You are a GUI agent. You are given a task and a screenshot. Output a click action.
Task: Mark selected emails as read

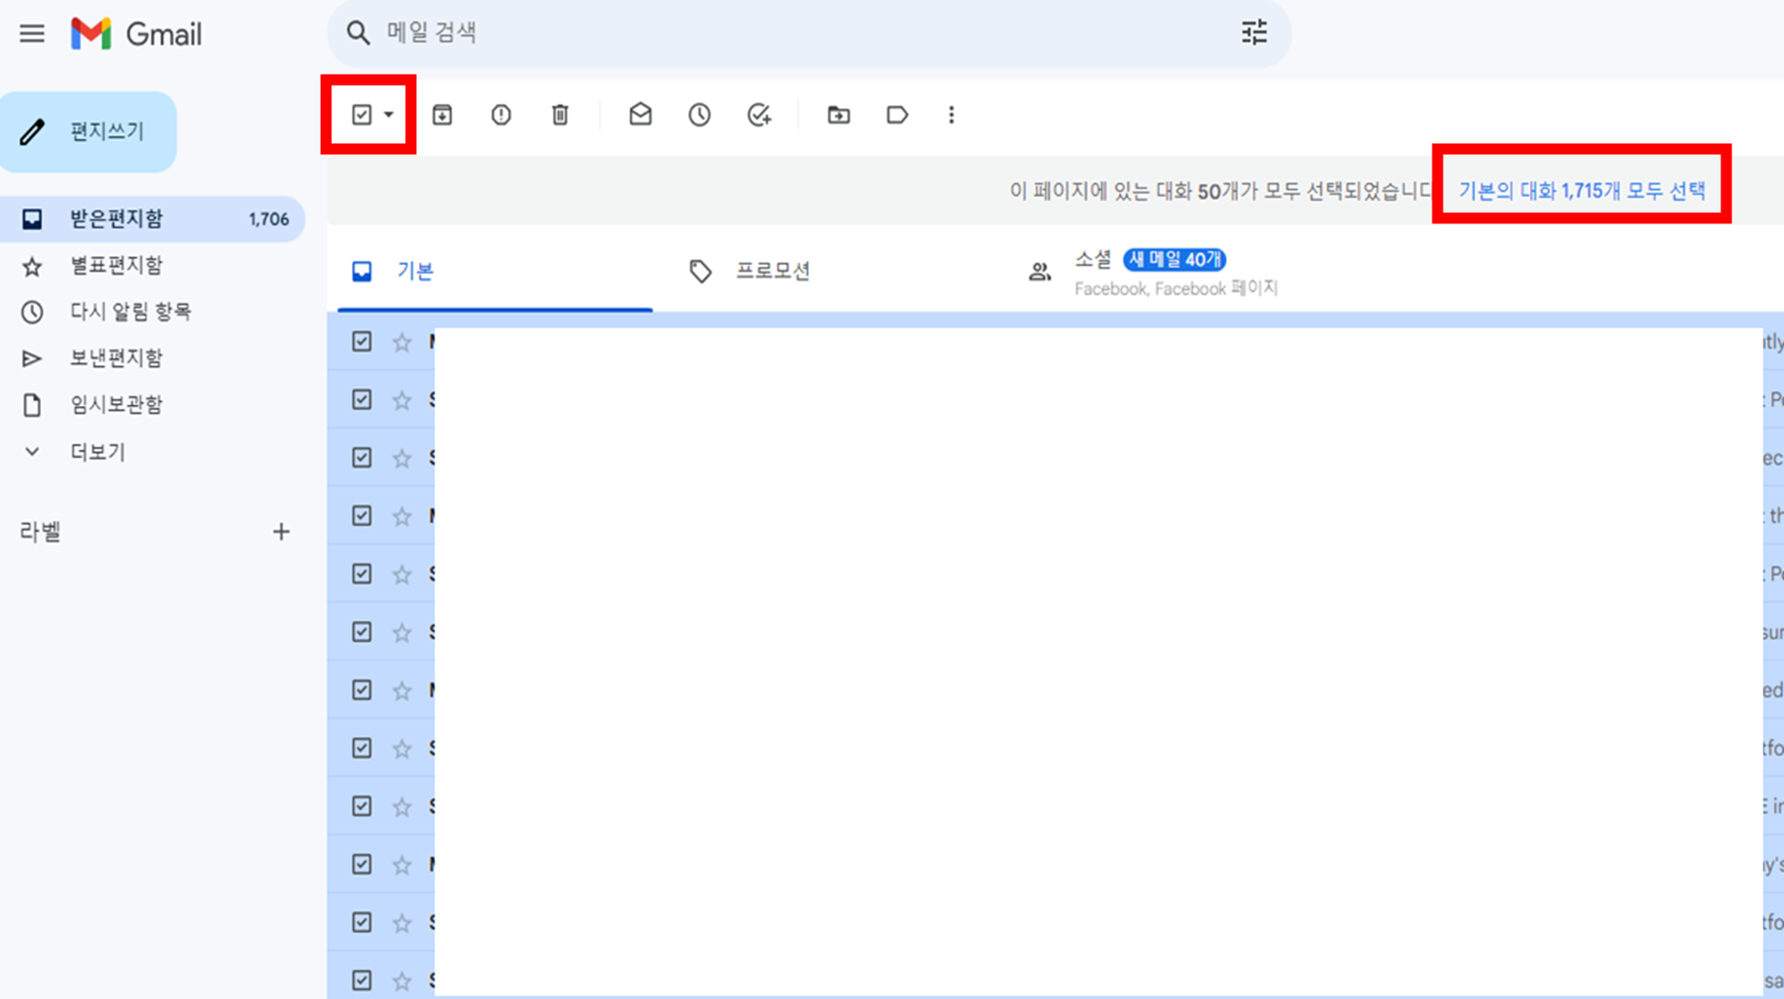tap(640, 114)
